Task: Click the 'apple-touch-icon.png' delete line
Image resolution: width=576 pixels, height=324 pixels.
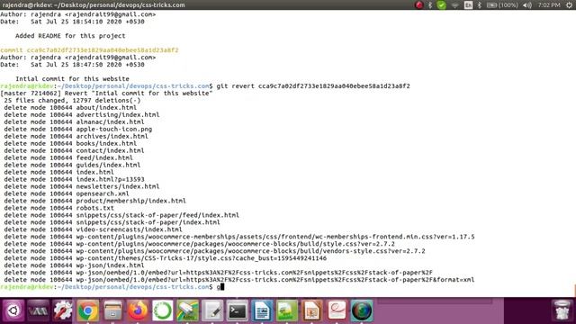Action: coord(78,129)
